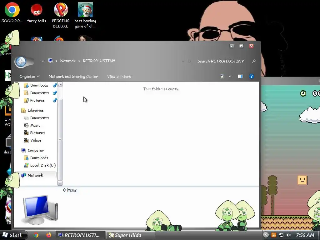Click the orange tray notification icon
The width and height of the screenshot is (320, 240).
click(274, 235)
